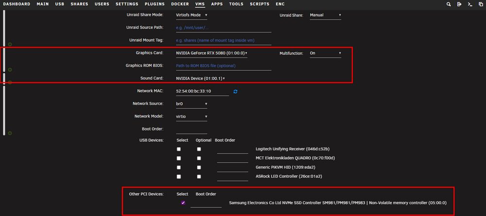Screen dimensions: 486x216
Task: Click the 'USB Devices:' label
Action: pyautogui.click(x=152, y=140)
